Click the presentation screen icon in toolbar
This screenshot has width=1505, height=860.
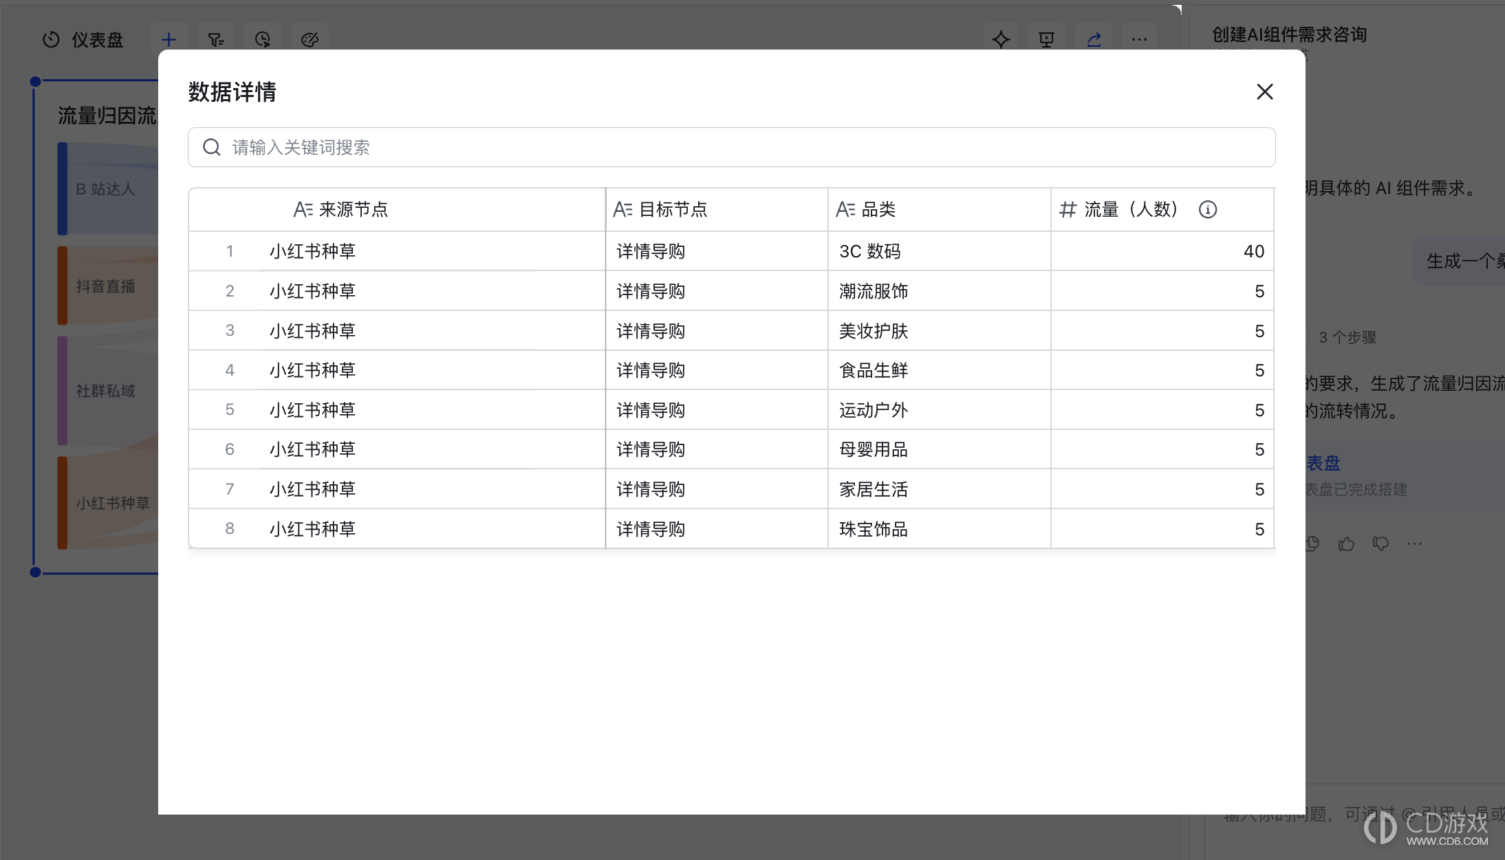pyautogui.click(x=1046, y=40)
